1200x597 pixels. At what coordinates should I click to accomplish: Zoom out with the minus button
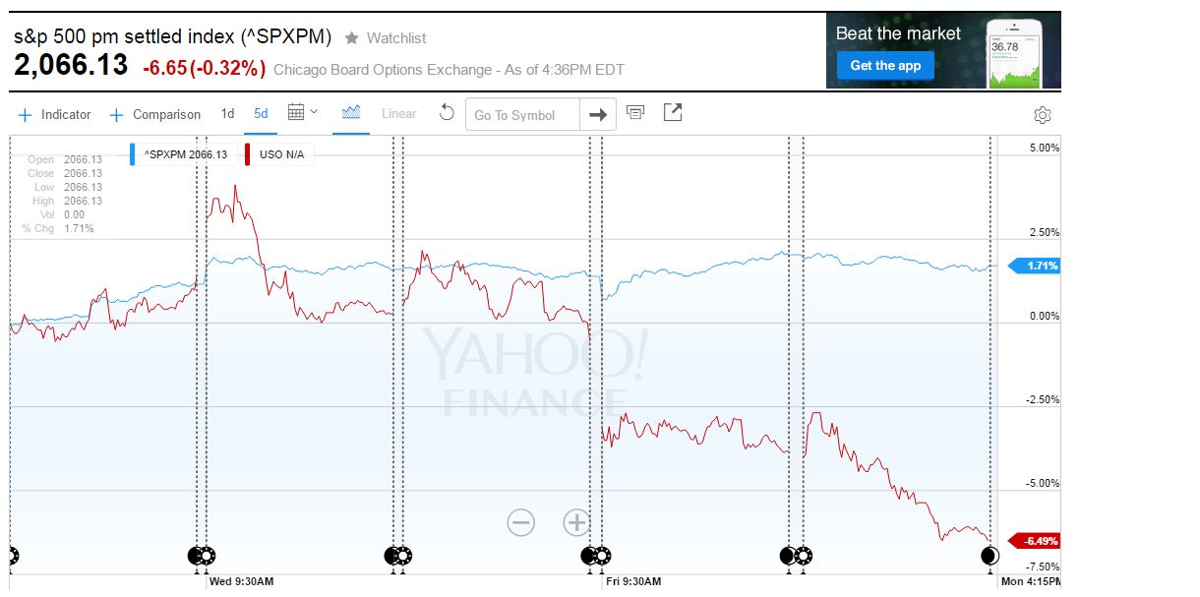pyautogui.click(x=521, y=522)
